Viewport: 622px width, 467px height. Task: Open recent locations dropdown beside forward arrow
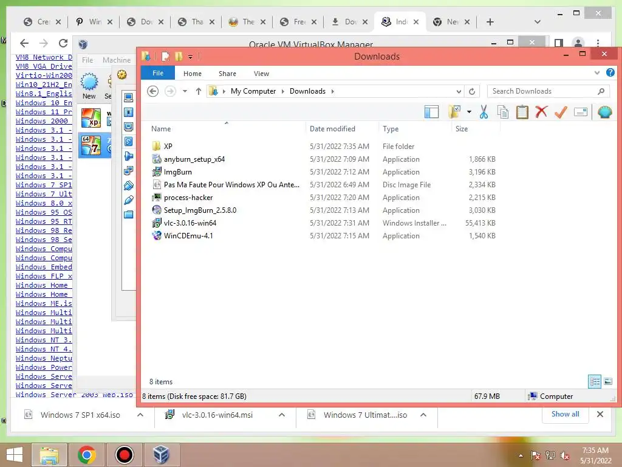185,91
